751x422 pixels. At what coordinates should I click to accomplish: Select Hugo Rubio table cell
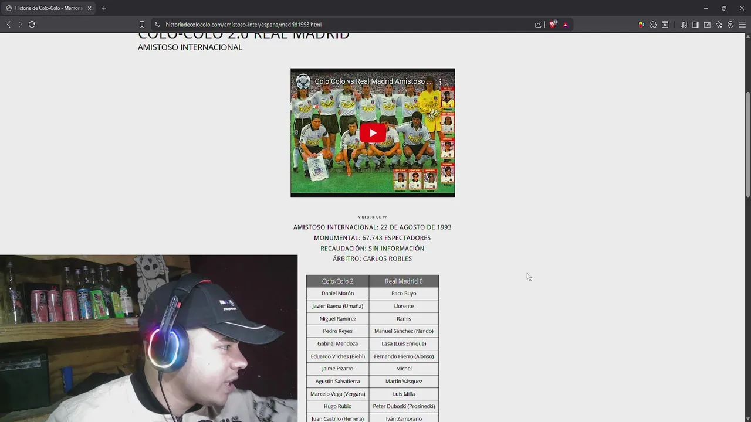[x=337, y=406]
